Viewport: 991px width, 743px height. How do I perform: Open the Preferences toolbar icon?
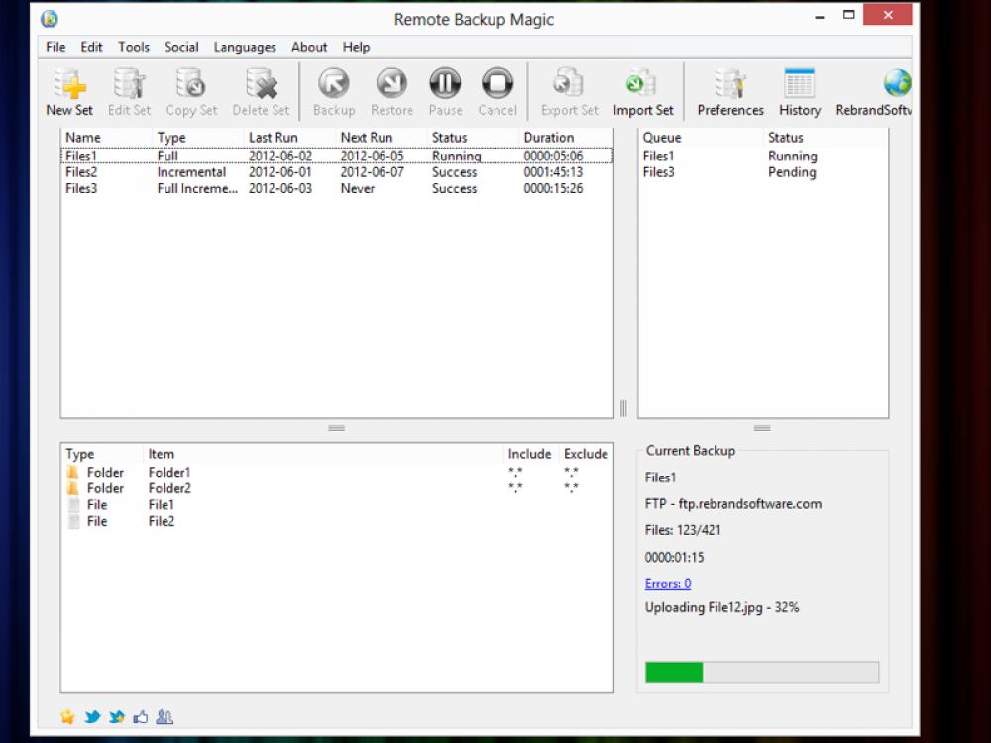[x=729, y=89]
